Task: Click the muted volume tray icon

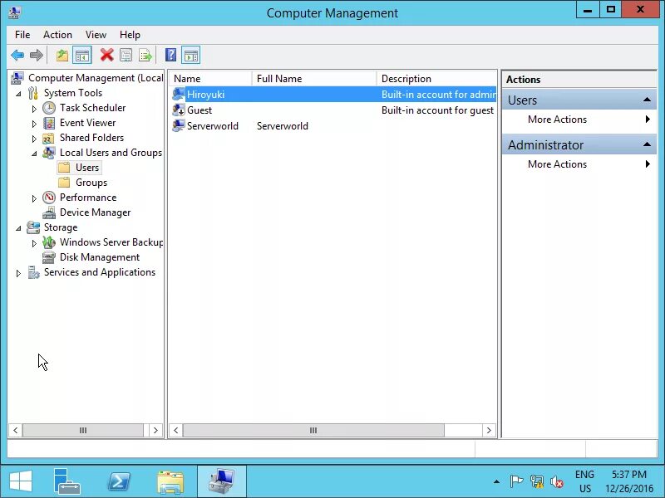Action: pos(556,481)
